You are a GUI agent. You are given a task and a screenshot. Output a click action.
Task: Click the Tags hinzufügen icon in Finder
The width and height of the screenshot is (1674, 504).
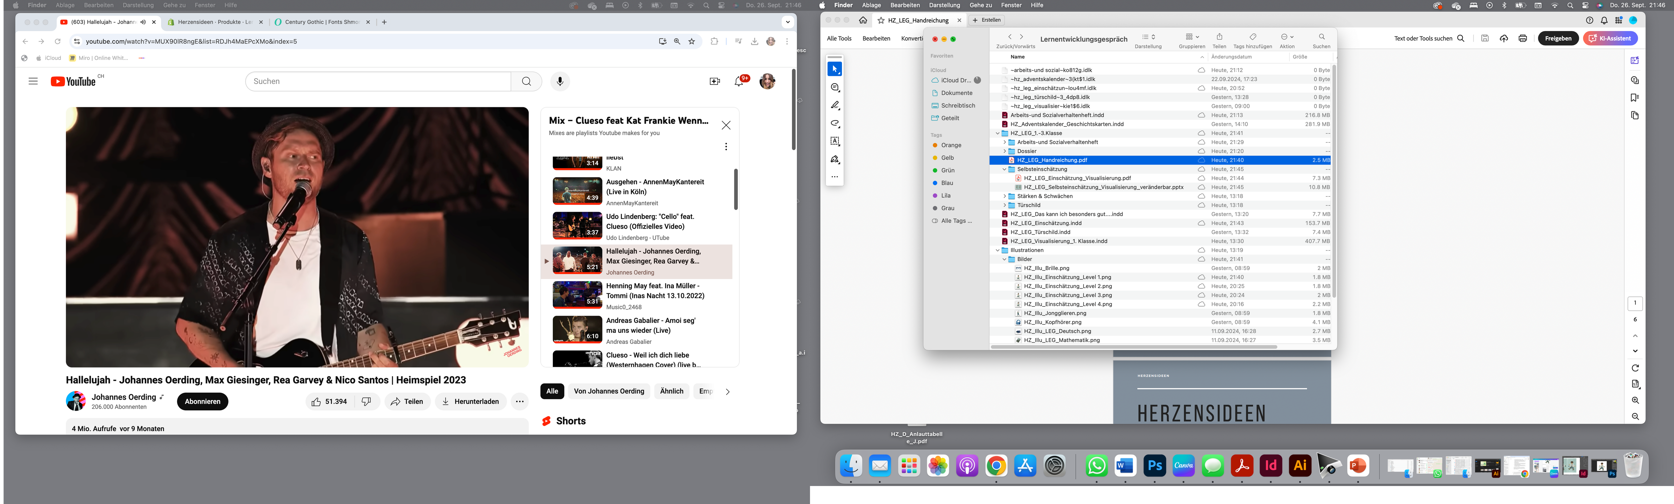1252,37
